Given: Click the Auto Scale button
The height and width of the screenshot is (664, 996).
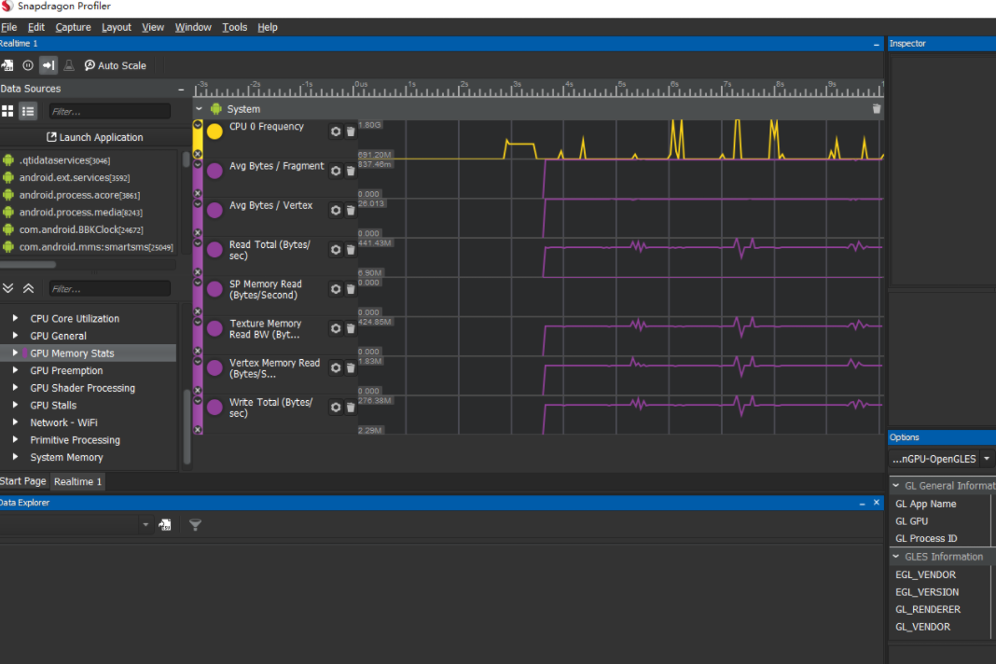Looking at the screenshot, I should click(x=115, y=65).
